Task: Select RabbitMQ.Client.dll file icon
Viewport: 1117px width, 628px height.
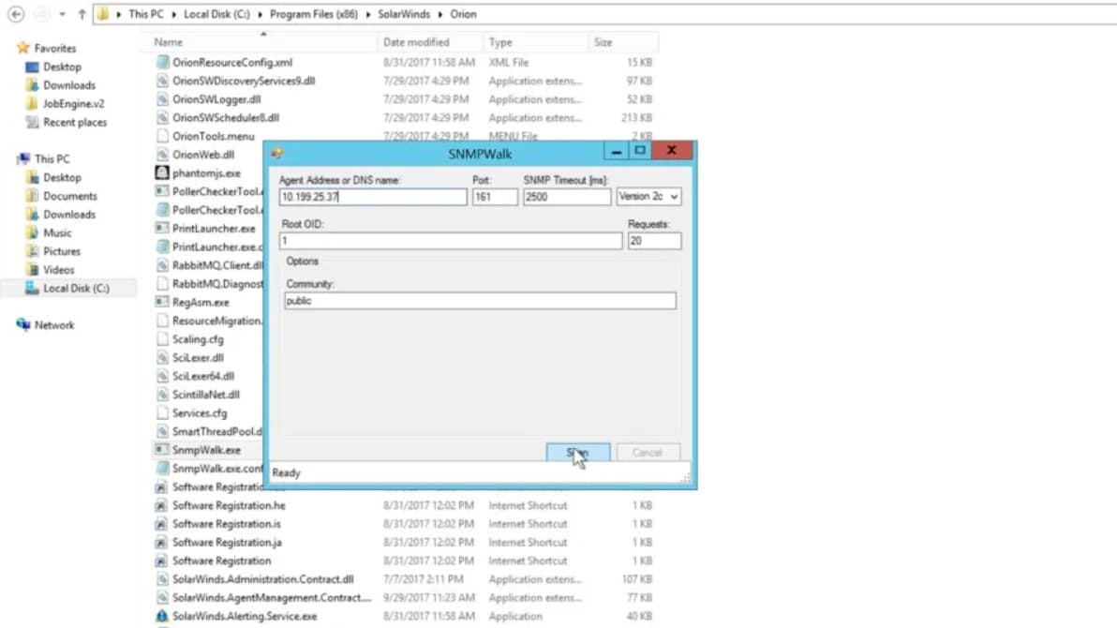Action: tap(162, 265)
